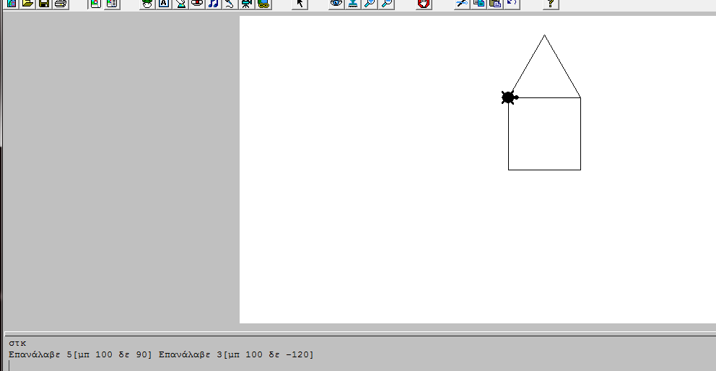The height and width of the screenshot is (371, 716).
Task: Open the music notes tool
Action: click(213, 3)
